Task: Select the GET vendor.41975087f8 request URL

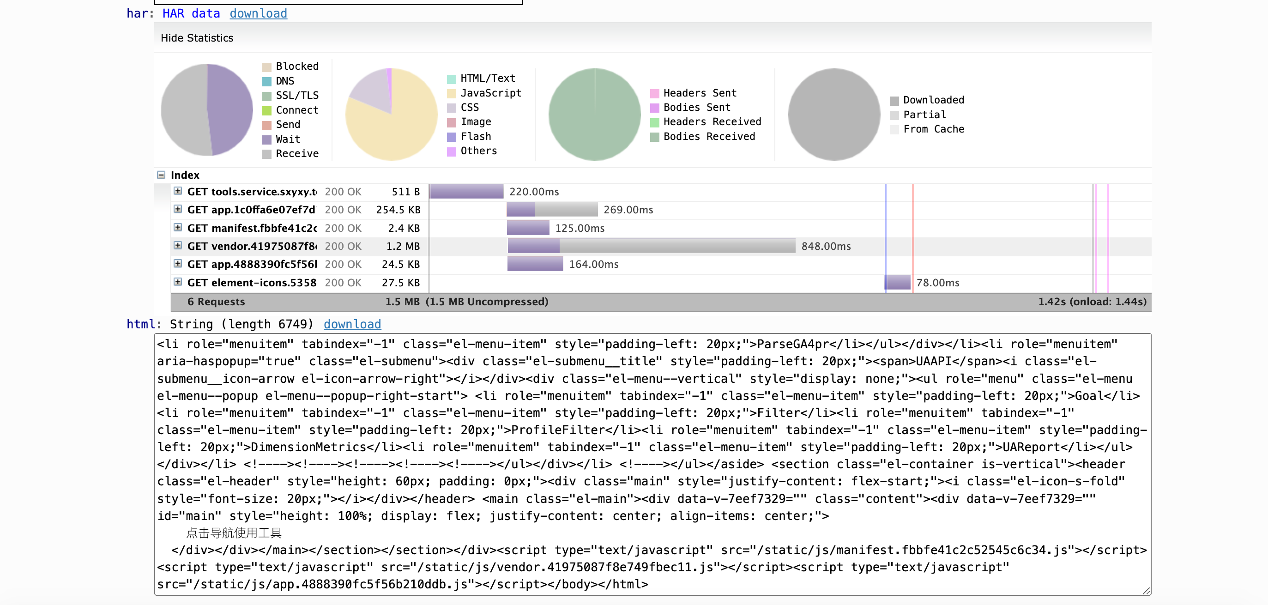Action: click(252, 246)
